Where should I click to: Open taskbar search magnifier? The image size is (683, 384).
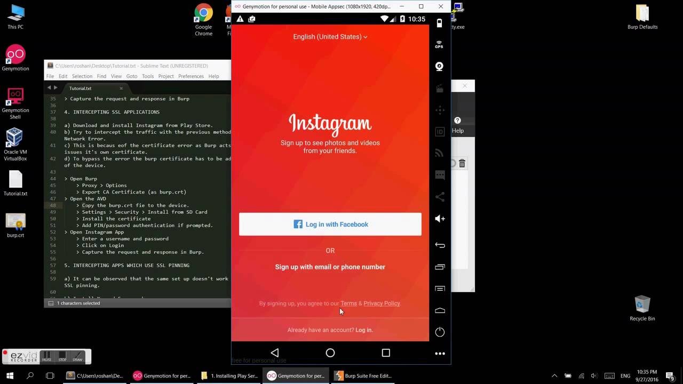tap(30, 375)
